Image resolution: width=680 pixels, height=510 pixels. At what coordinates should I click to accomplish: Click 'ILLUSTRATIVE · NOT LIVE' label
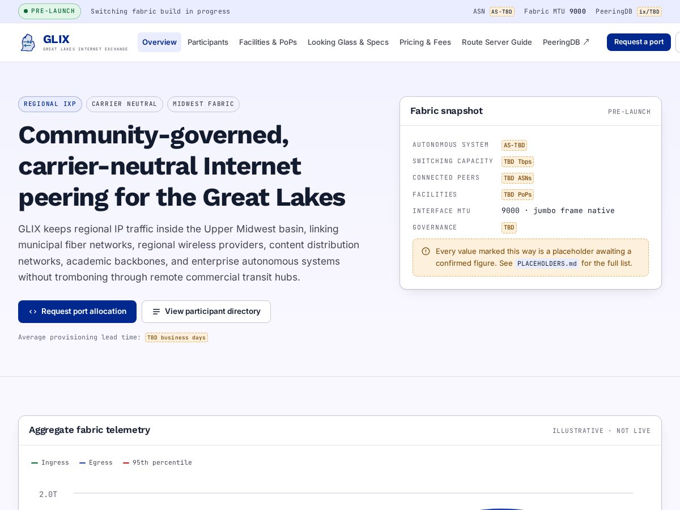[602, 431]
